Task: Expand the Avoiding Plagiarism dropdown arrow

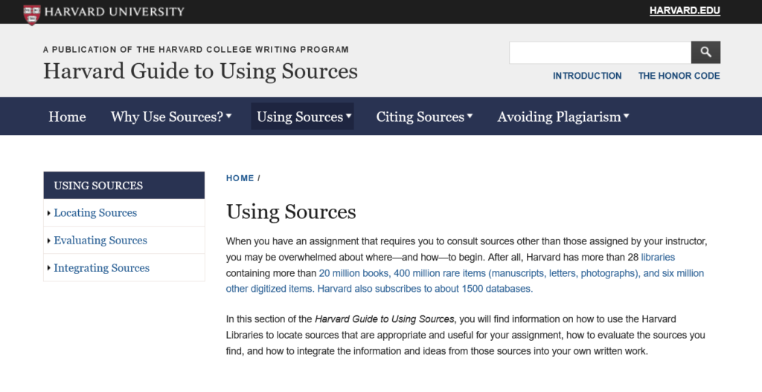Action: click(x=627, y=116)
